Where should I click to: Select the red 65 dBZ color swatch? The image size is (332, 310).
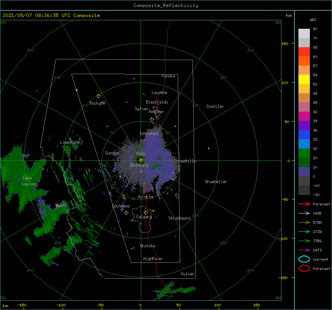coord(304,52)
